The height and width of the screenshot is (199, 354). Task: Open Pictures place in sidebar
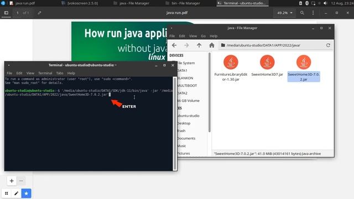[x=183, y=154]
